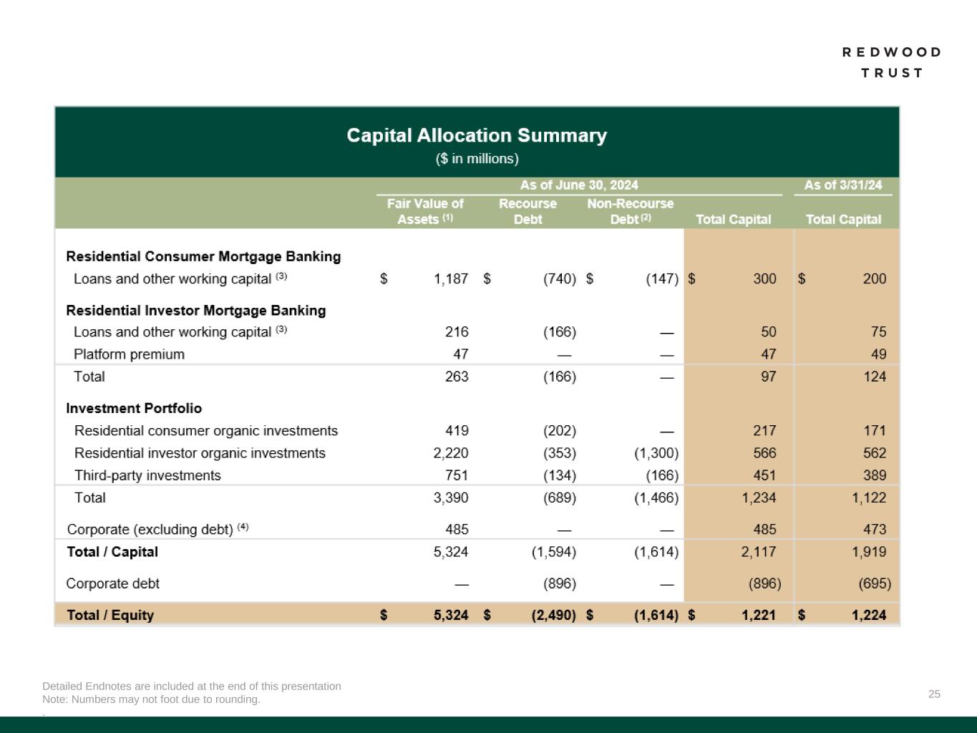Click the Recourse Debt column header
Screen dimensions: 977x733
click(x=528, y=211)
